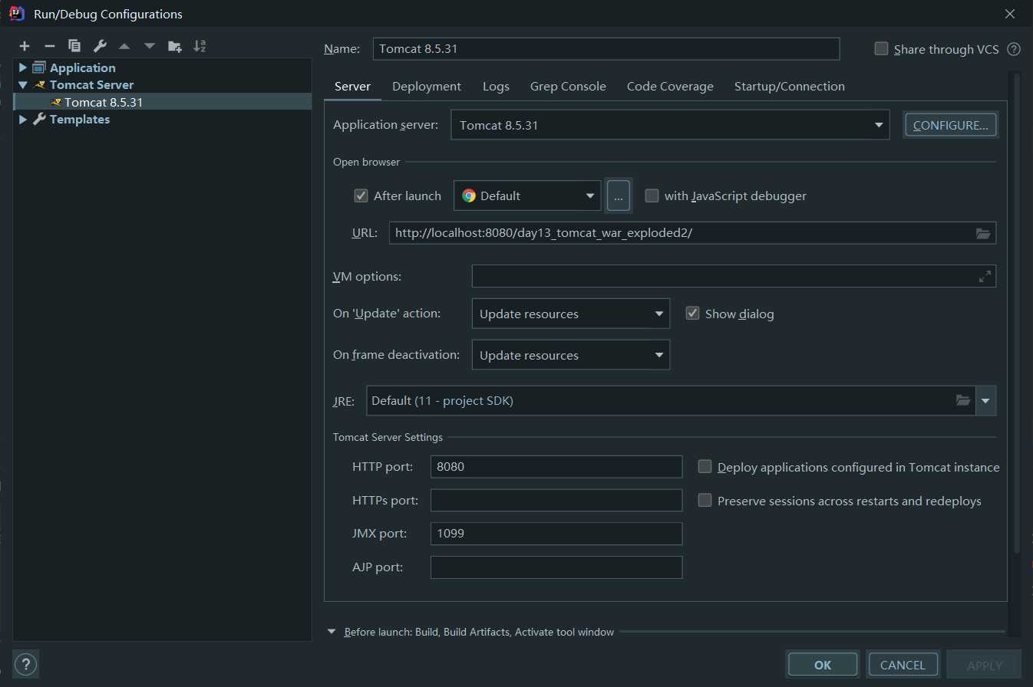Screen dimensions: 1033x687
Task: Copy the selected configuration
Action: pyautogui.click(x=74, y=46)
